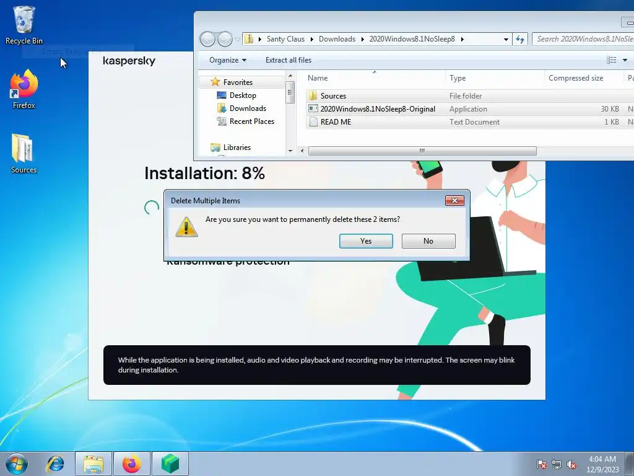Select Santy Claus in the address breadcrumb

(x=285, y=39)
